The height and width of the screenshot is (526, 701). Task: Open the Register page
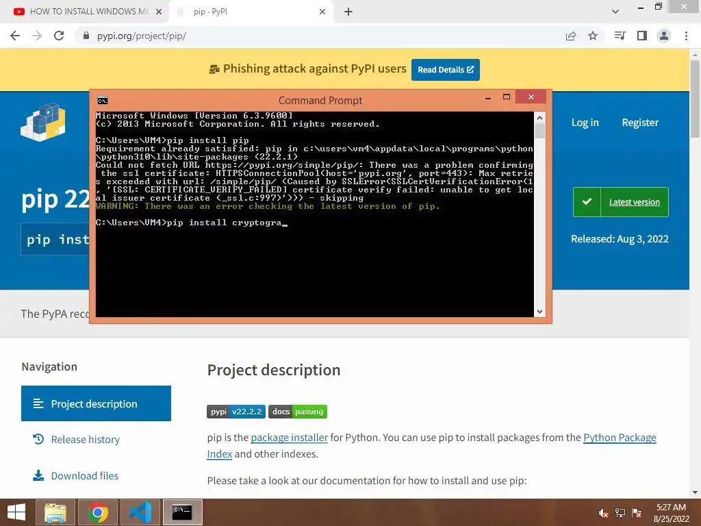pos(640,123)
